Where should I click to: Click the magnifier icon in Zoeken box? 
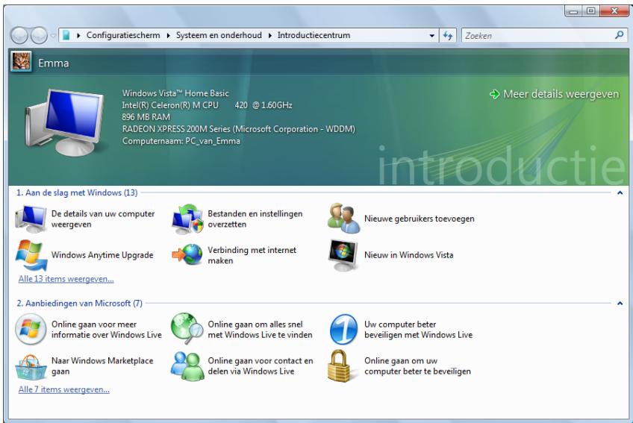[619, 35]
